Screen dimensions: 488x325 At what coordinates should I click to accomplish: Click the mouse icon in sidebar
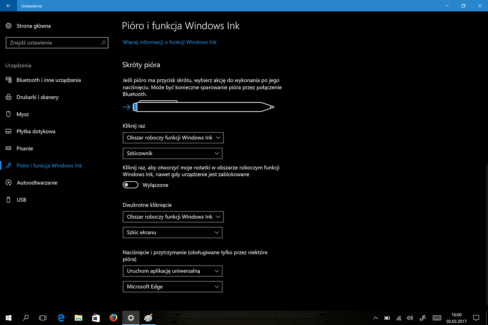pos(9,114)
